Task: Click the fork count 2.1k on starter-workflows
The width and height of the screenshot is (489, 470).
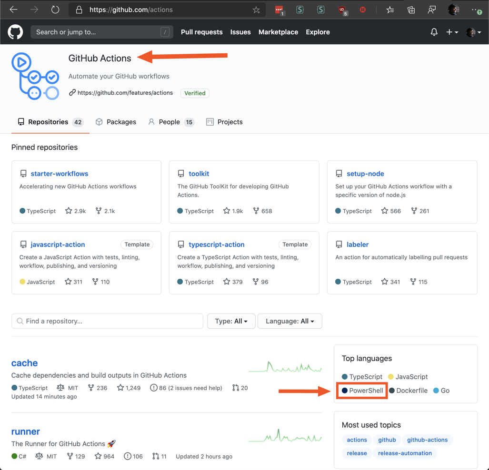Action: pos(105,211)
